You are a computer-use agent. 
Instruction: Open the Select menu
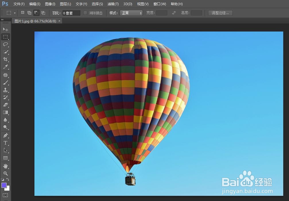pos(97,4)
